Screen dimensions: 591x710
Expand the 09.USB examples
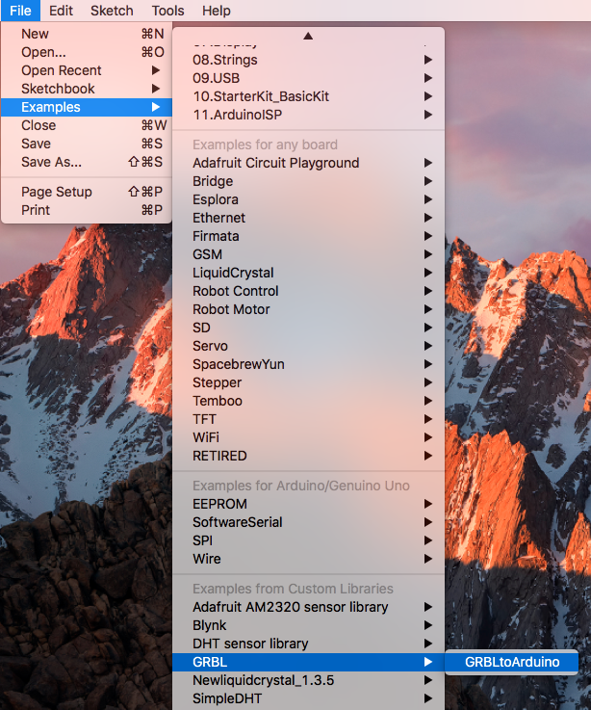tap(308, 78)
